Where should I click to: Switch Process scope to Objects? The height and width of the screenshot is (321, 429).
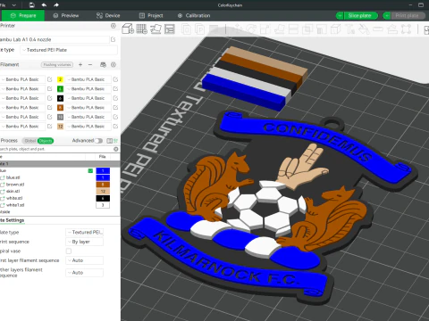[46, 141]
